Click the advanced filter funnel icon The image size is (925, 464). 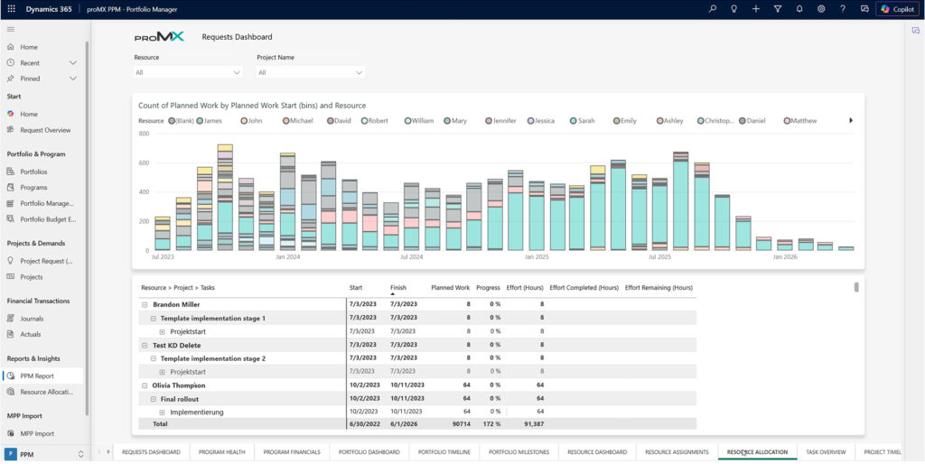778,8
